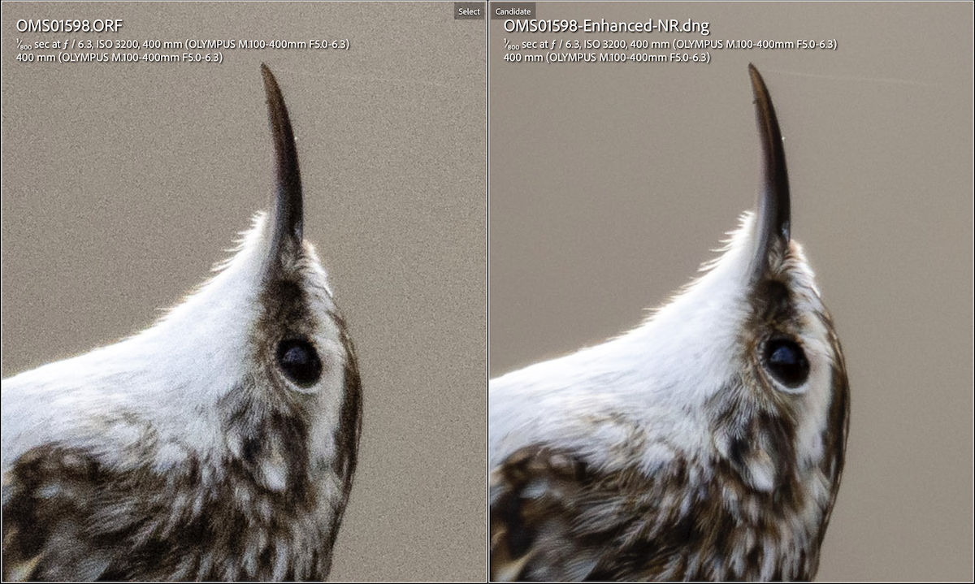Image resolution: width=975 pixels, height=584 pixels.
Task: Click the 400 mm lens line in Candidate pane
Action: click(606, 58)
